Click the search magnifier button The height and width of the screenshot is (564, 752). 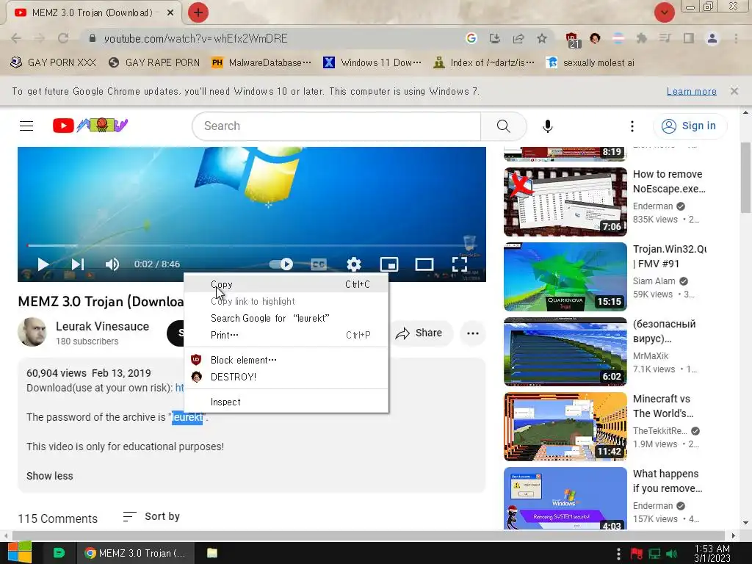503,126
